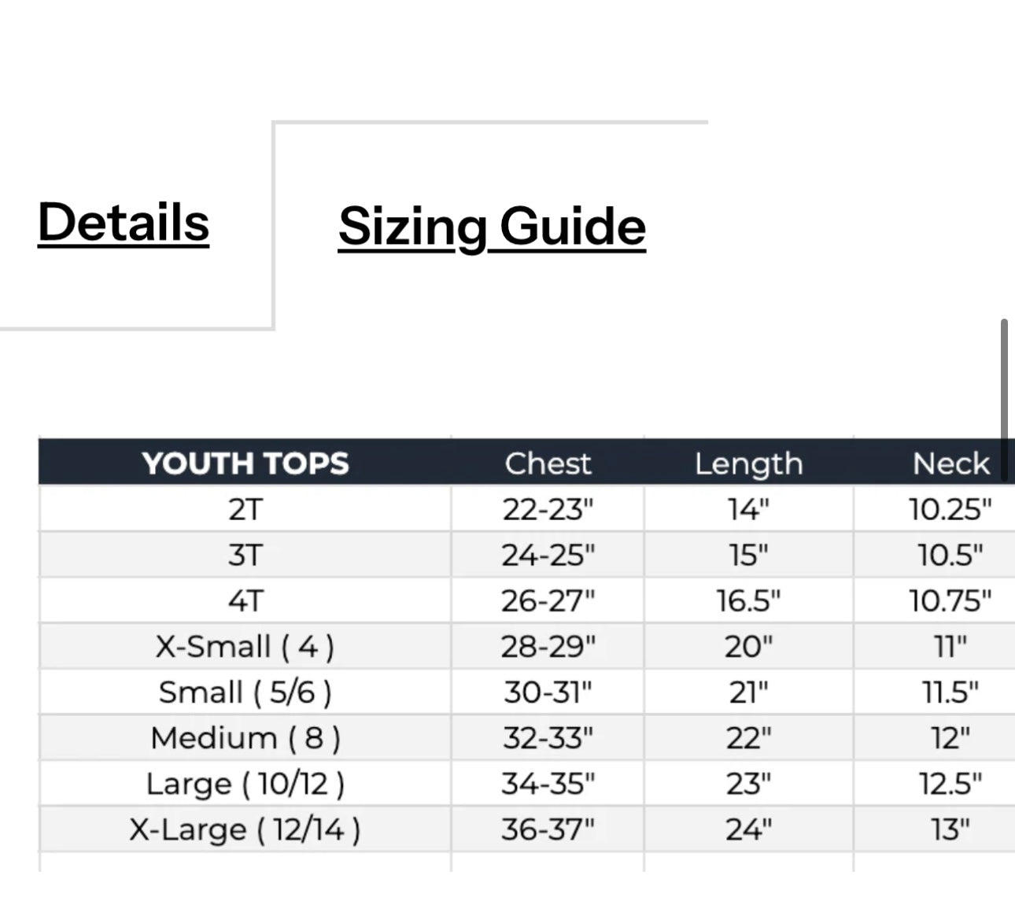The image size is (1015, 901).
Task: Click the Neck column header
Action: [951, 463]
